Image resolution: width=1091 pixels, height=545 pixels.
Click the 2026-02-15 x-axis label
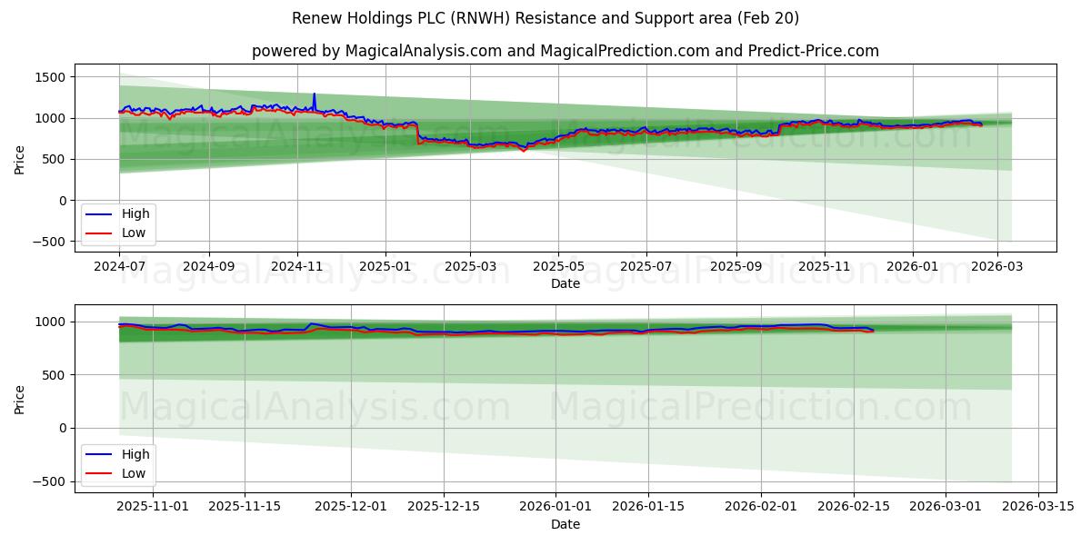pos(854,508)
